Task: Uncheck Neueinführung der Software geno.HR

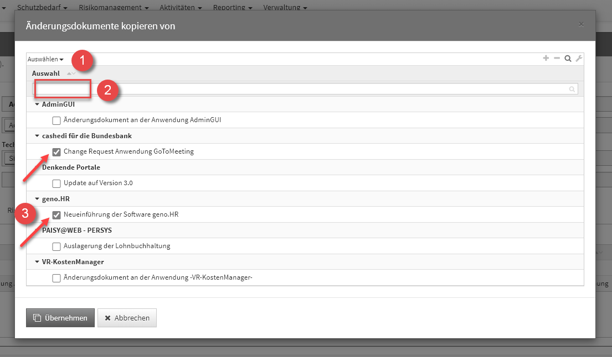Action: (x=56, y=215)
